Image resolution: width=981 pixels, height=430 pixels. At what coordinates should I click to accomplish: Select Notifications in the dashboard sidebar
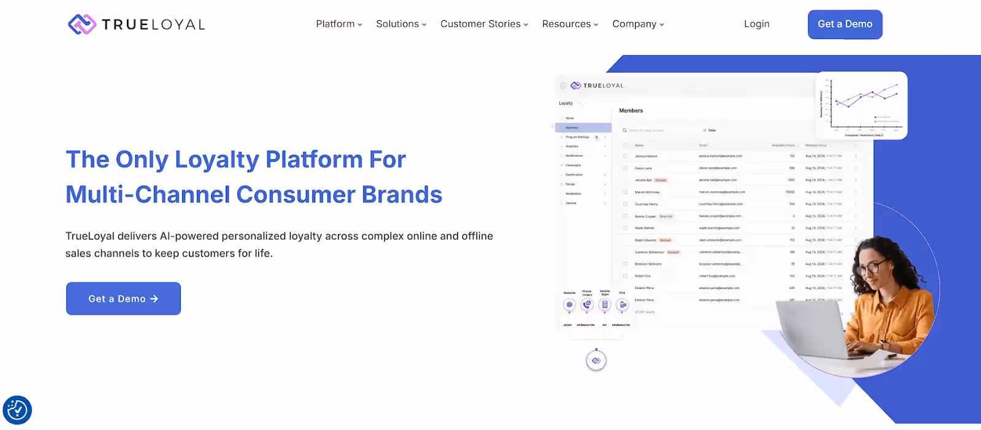click(574, 156)
